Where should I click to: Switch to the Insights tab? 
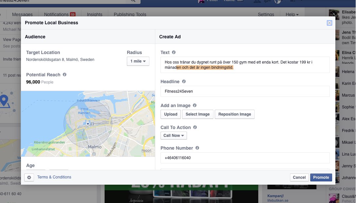pyautogui.click(x=94, y=14)
